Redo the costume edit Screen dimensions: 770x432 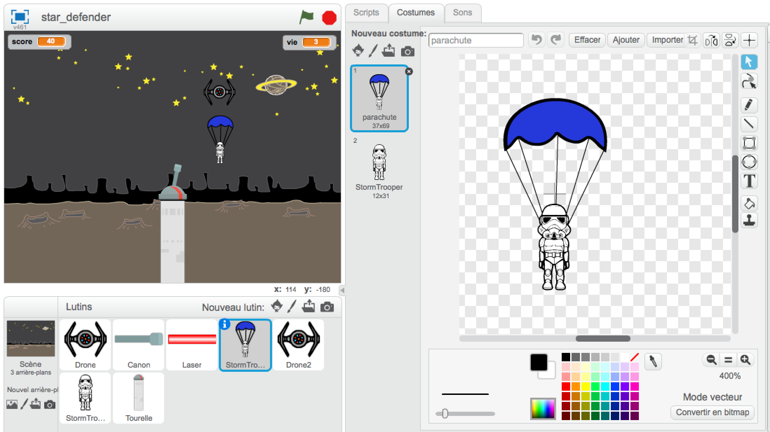[x=556, y=40]
